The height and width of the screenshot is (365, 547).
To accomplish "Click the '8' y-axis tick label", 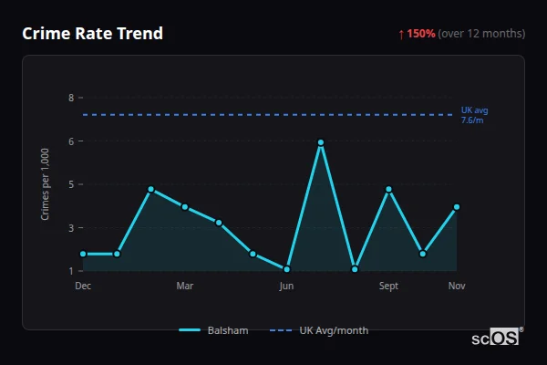I will 71,98.
